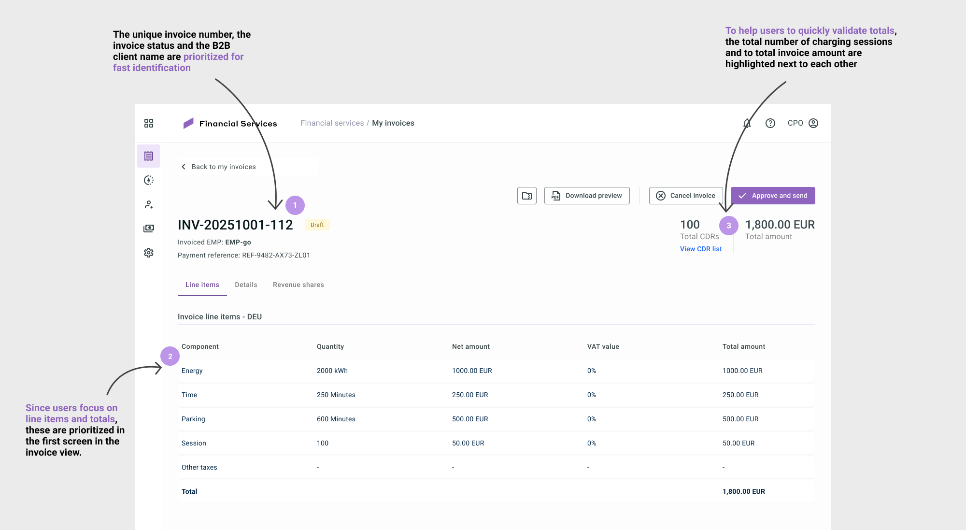Select invoice number INV-20251001-112
Image resolution: width=966 pixels, height=530 pixels.
coord(235,225)
